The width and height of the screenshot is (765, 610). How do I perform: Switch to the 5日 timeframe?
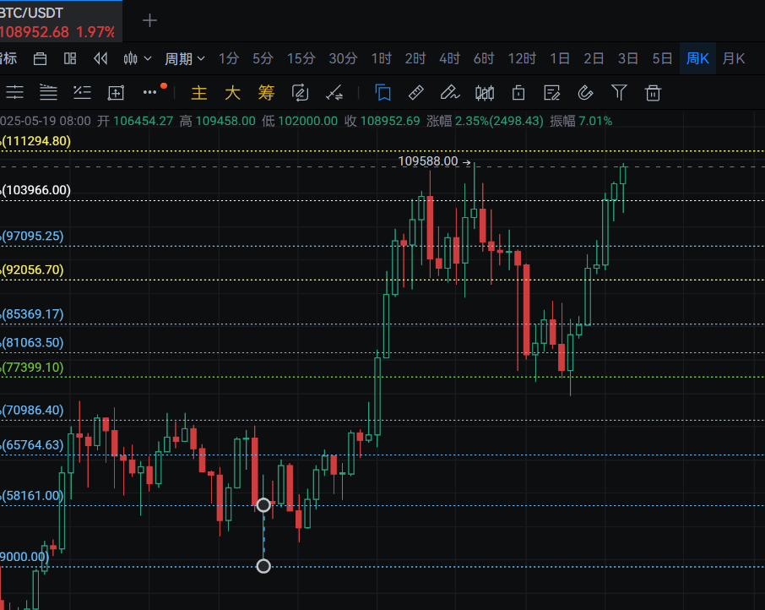click(x=662, y=59)
